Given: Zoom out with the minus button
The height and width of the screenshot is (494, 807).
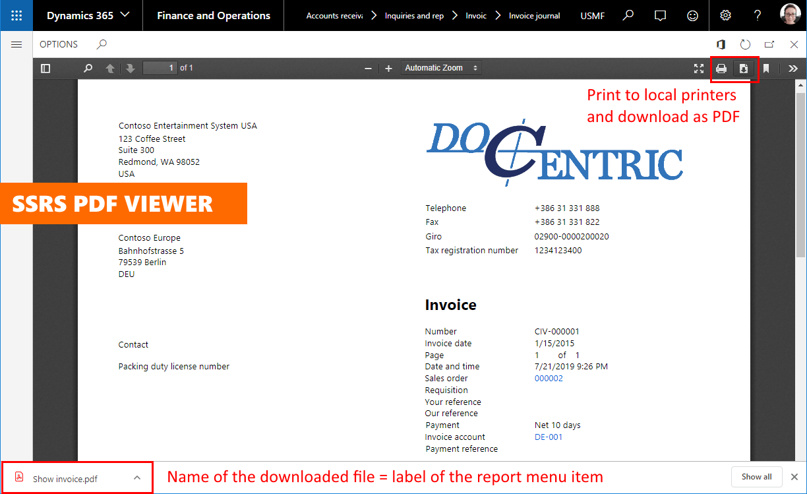Looking at the screenshot, I should [x=368, y=68].
